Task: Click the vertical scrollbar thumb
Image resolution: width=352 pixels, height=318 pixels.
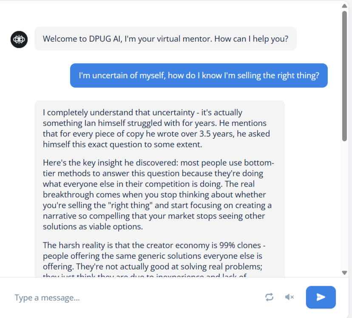Action: pyautogui.click(x=344, y=77)
